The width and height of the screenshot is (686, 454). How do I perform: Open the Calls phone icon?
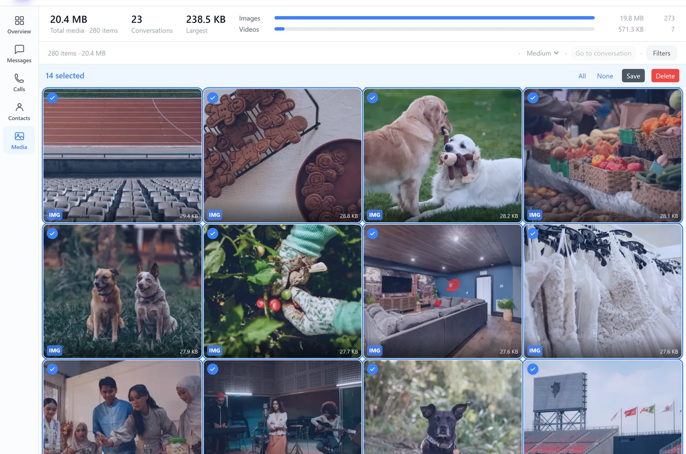tap(19, 78)
